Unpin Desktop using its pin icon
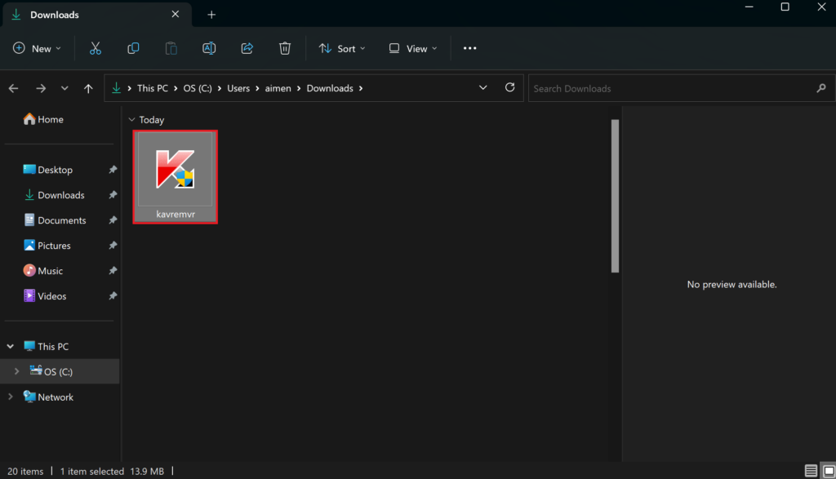 click(x=113, y=170)
